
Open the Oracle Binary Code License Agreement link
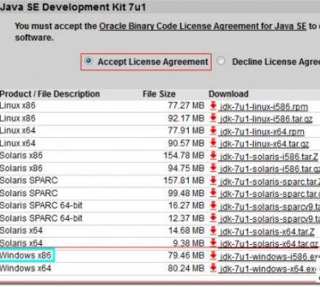pyautogui.click(x=203, y=26)
